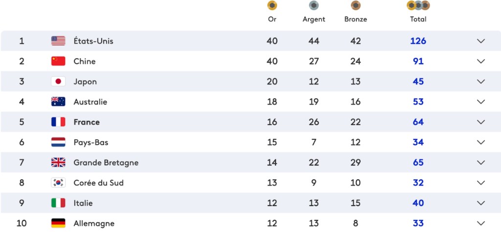The height and width of the screenshot is (232, 501).
Task: Click the combined medals icon above Total
Action: pos(418,6)
